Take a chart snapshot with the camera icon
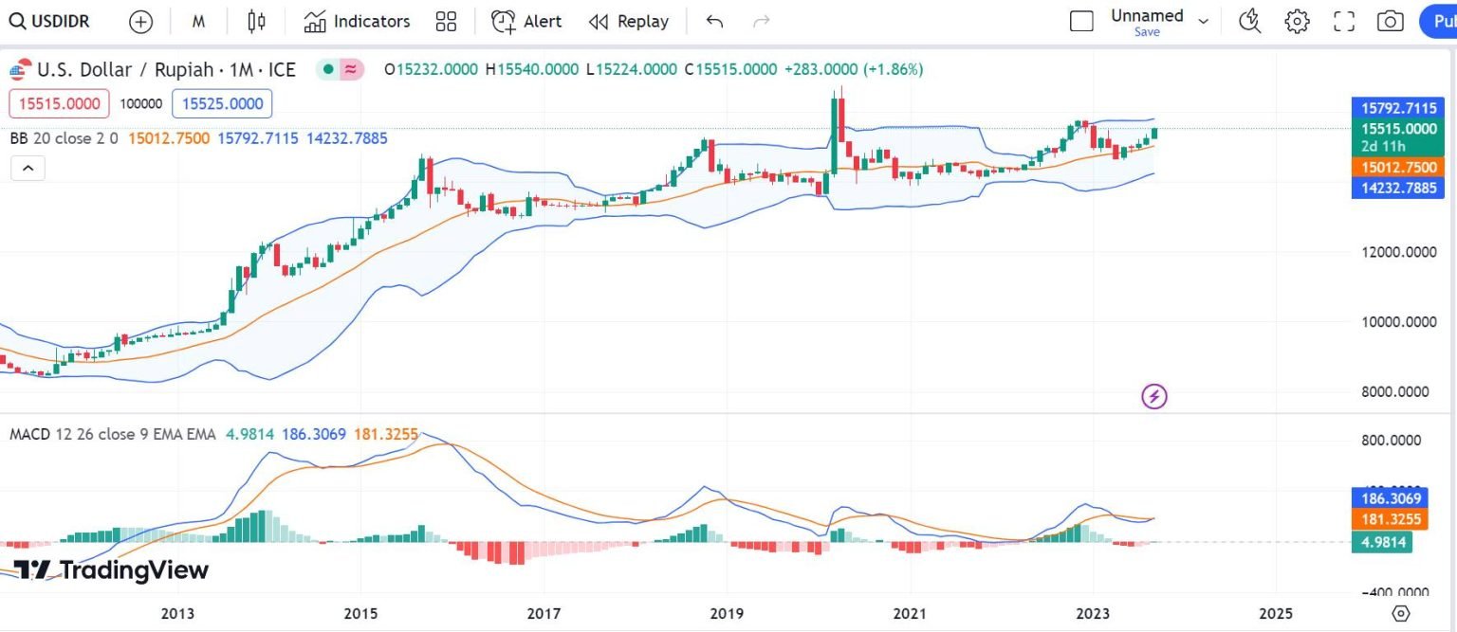Image resolution: width=1457 pixels, height=632 pixels. point(1389,21)
